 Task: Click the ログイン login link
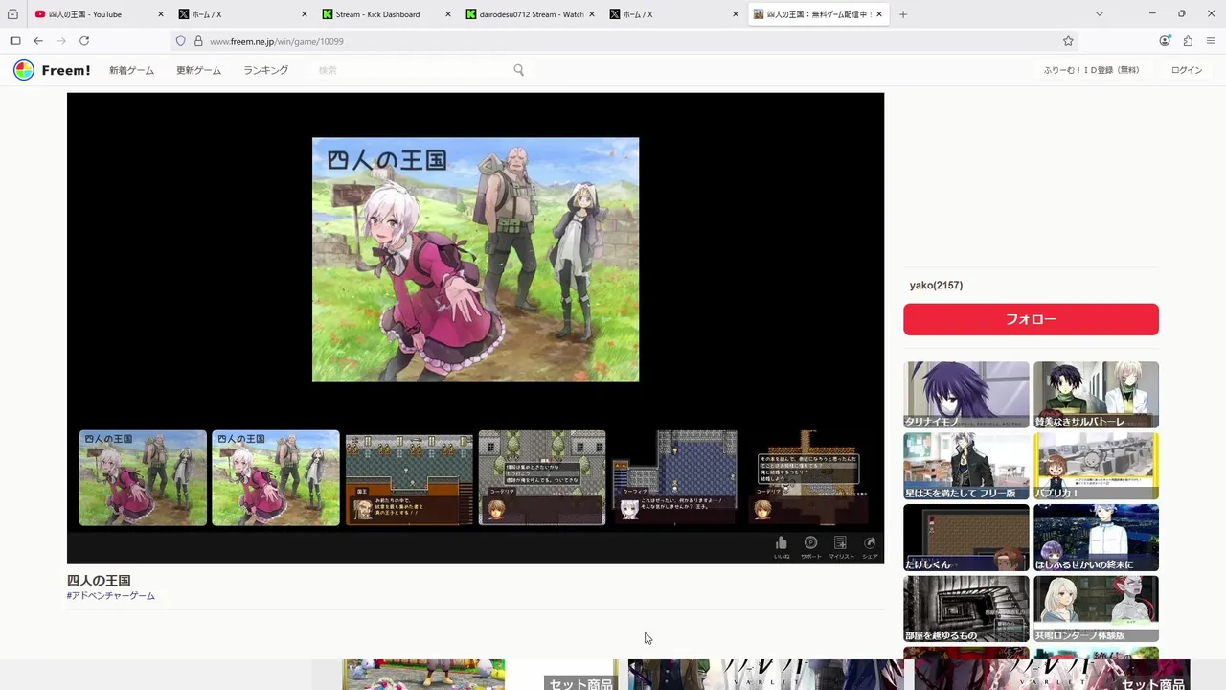(1186, 70)
